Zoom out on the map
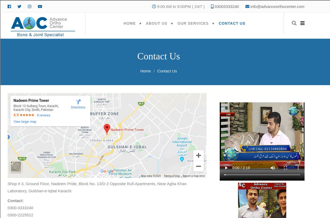The width and height of the screenshot is (330, 218). (x=199, y=166)
